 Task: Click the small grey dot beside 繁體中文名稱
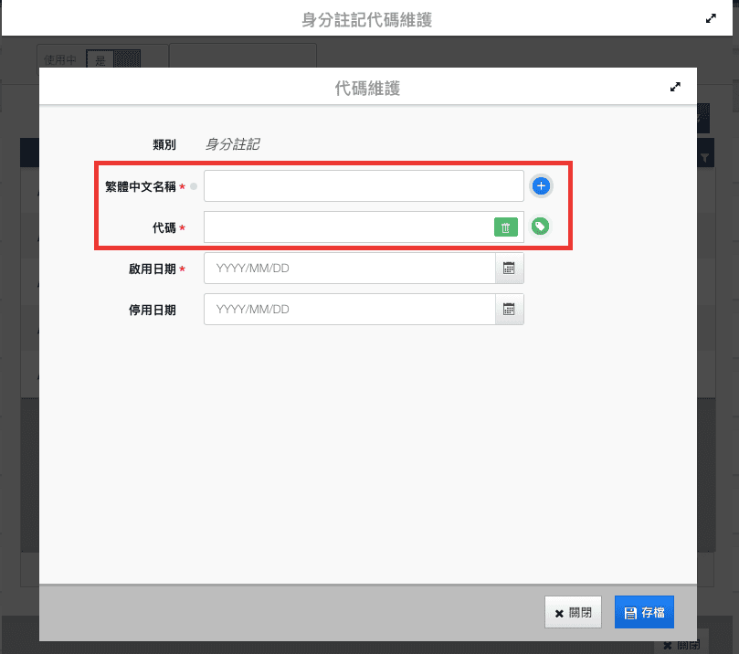tap(194, 187)
